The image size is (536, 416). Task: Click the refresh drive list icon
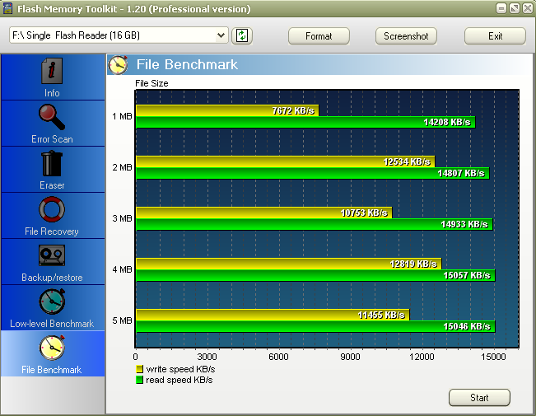242,35
